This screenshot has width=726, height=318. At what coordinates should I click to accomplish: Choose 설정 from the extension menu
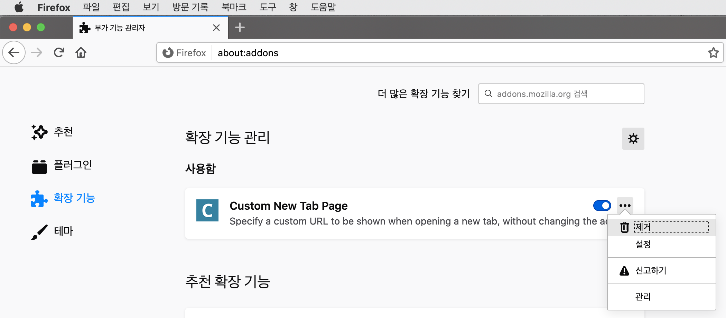[661, 245]
